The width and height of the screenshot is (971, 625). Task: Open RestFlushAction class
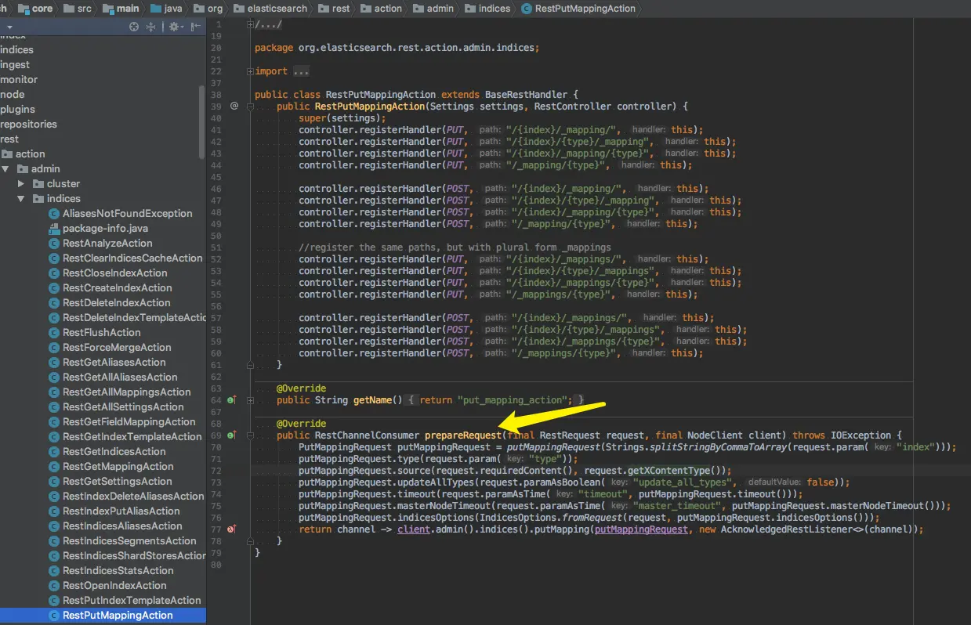(101, 332)
